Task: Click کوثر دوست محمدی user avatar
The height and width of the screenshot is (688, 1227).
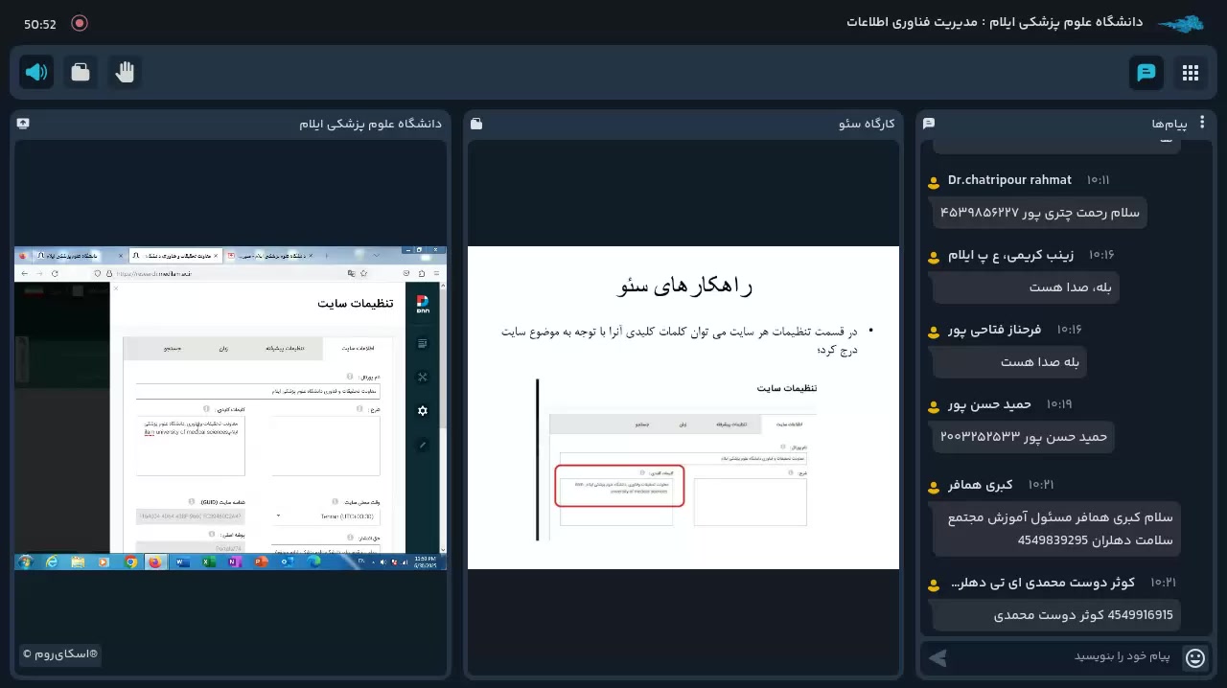Action: coord(934,585)
